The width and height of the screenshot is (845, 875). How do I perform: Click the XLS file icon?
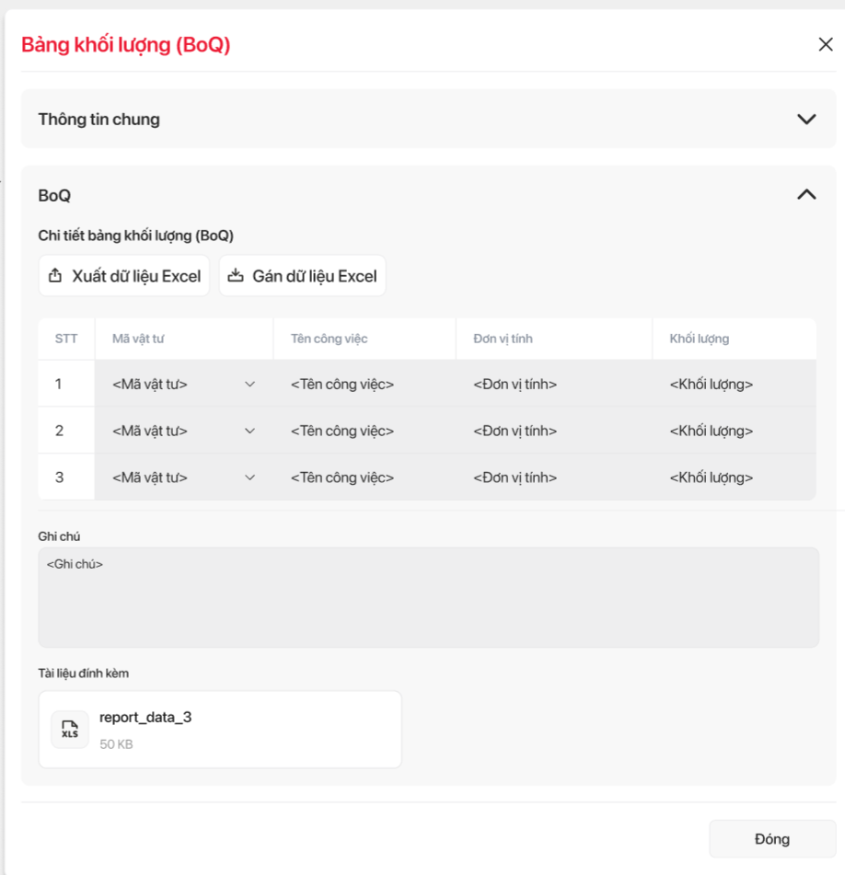[70, 730]
